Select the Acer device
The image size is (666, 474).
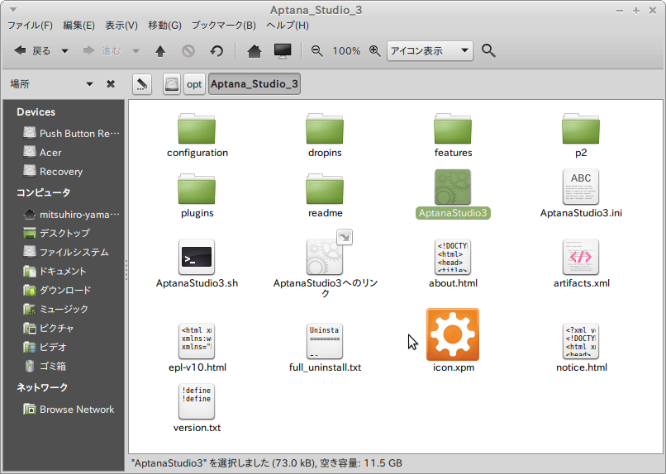click(42, 152)
